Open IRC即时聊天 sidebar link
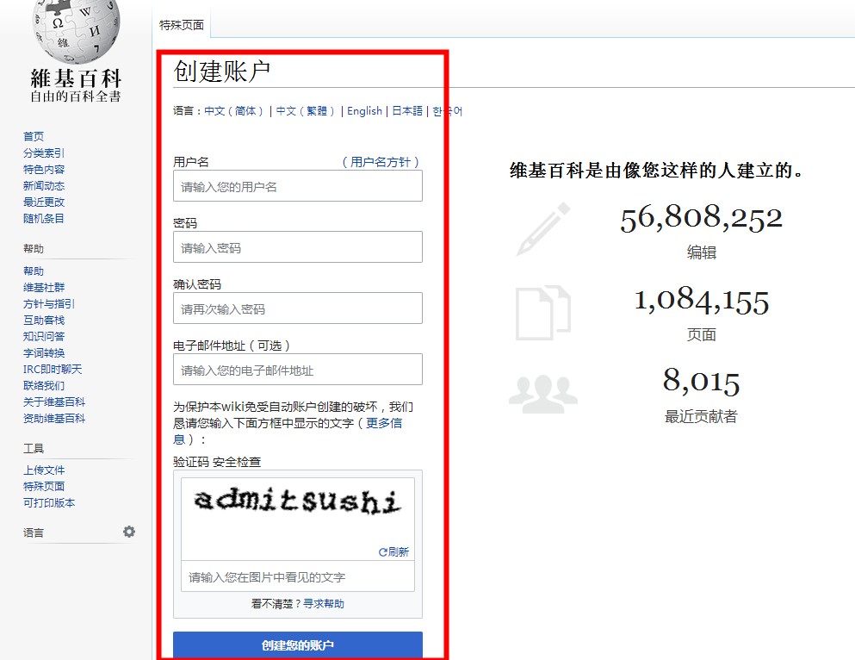This screenshot has width=855, height=660. point(53,370)
